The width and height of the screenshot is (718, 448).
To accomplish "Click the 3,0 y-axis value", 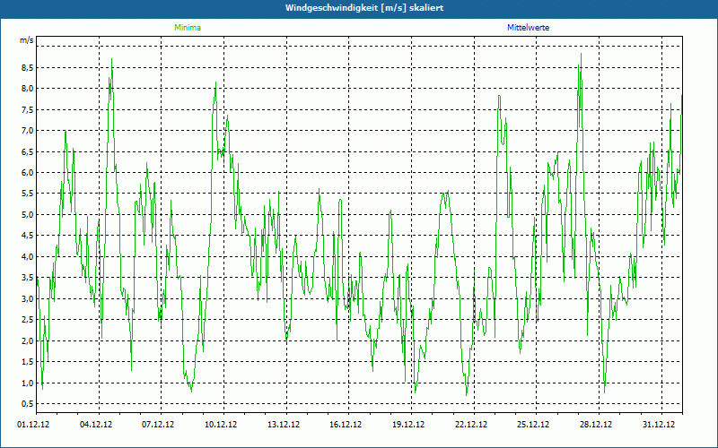I will click(x=28, y=299).
